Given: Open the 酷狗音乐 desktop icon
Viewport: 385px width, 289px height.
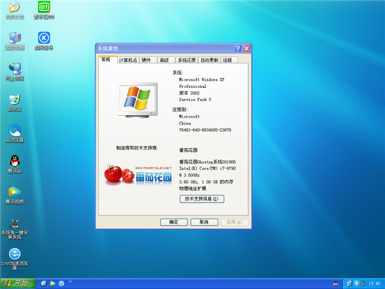Looking at the screenshot, I should [44, 41].
